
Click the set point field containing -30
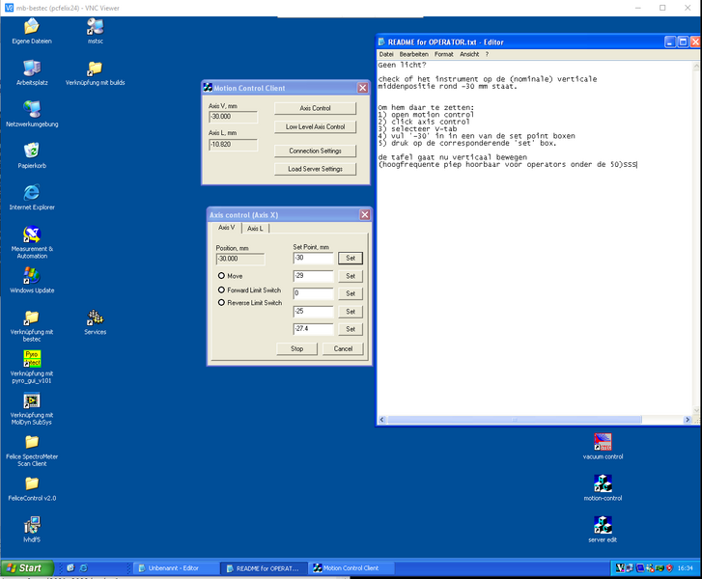[314, 259]
